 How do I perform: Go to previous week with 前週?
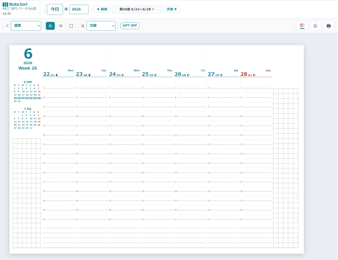[102, 9]
